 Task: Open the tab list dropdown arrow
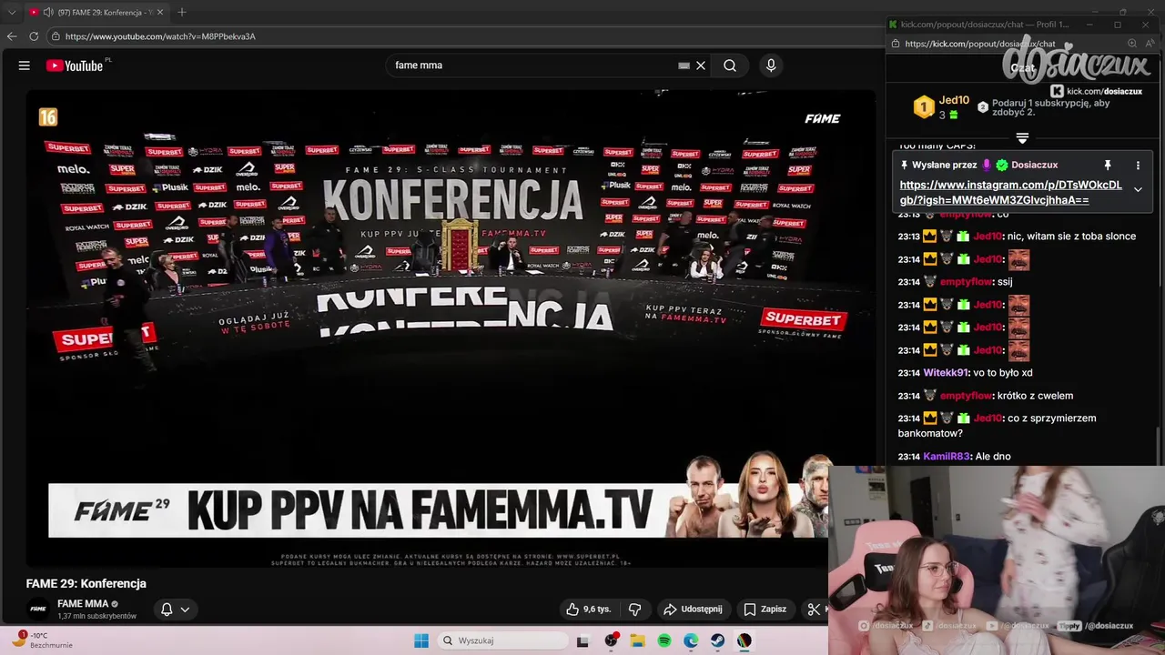pos(12,13)
